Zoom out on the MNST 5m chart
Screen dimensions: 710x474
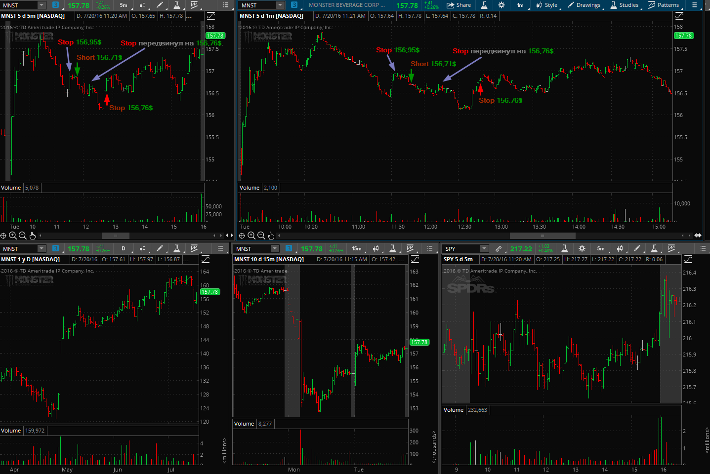23,236
